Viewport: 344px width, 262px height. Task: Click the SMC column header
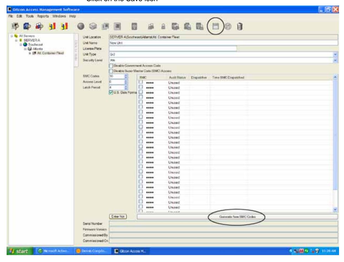152,78
